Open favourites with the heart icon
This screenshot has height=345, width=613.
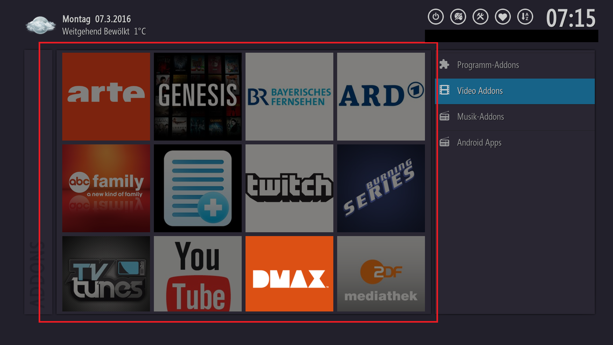(x=503, y=17)
